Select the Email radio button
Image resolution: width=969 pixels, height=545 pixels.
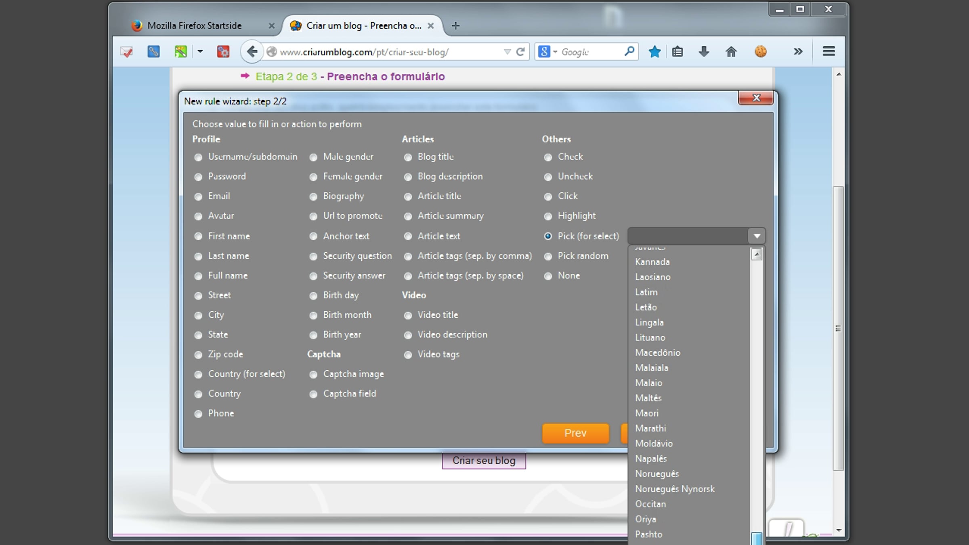tap(198, 197)
